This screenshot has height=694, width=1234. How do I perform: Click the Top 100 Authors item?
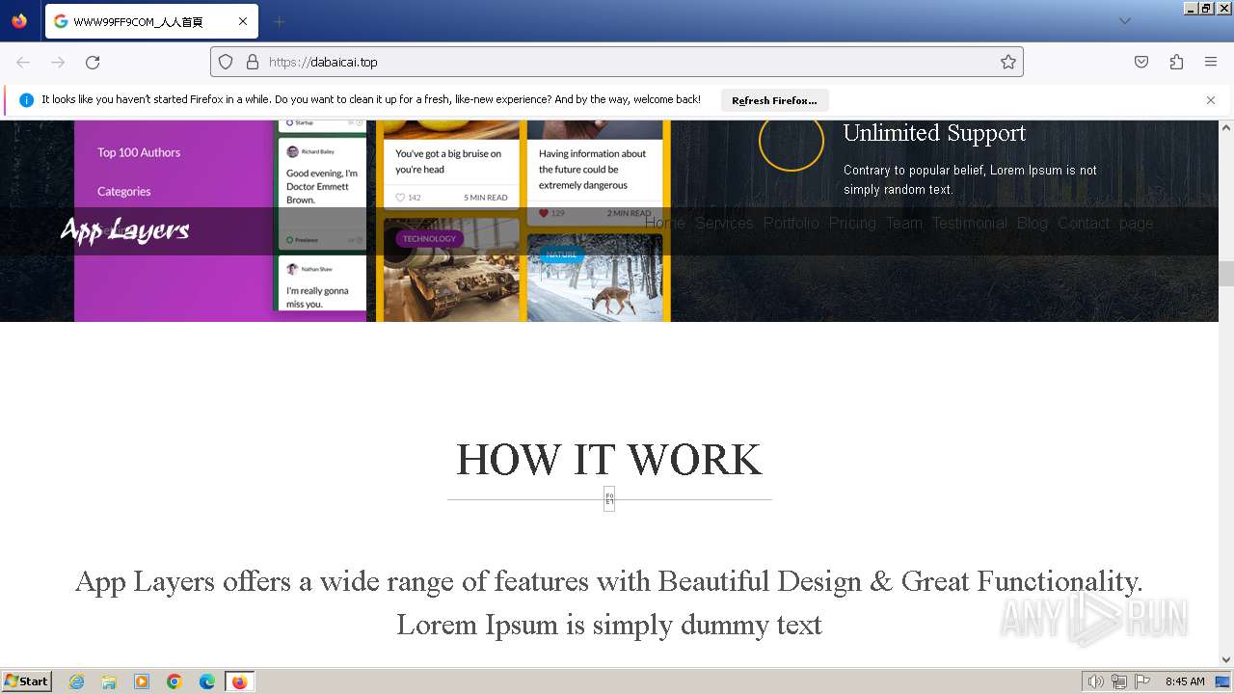(139, 152)
